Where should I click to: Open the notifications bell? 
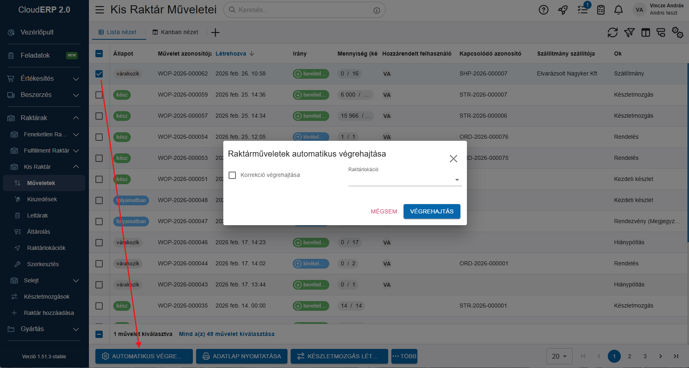(618, 10)
